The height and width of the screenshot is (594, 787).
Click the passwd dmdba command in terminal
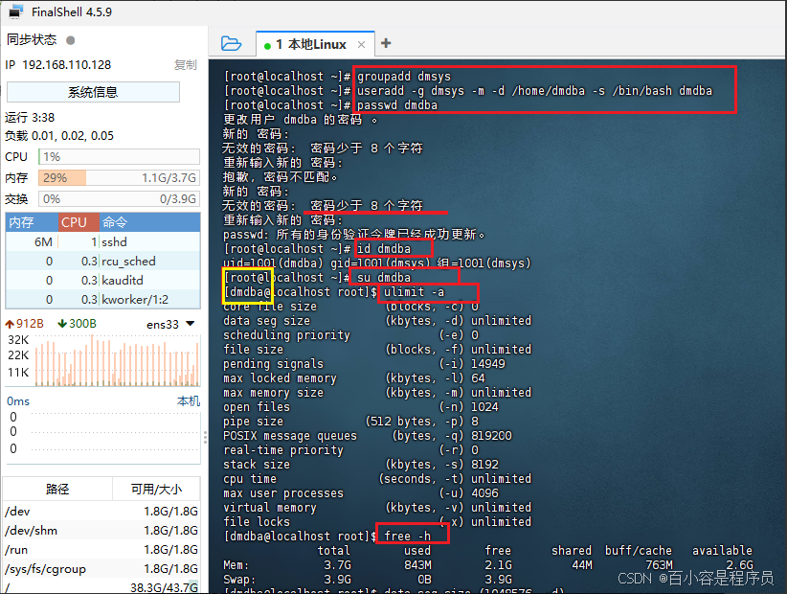(397, 105)
